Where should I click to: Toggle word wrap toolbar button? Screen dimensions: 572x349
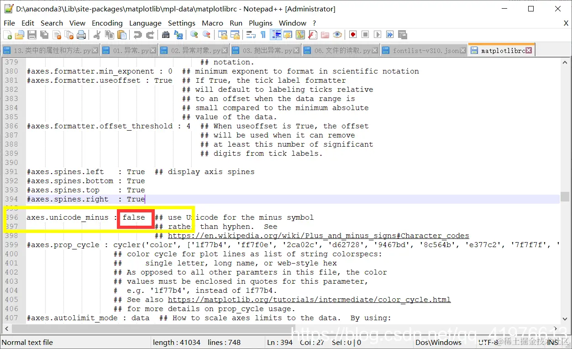(x=251, y=35)
